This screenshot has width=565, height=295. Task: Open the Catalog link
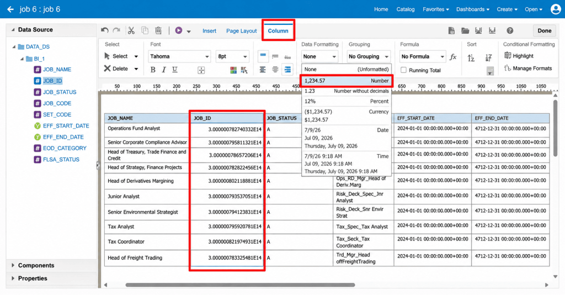pos(406,9)
